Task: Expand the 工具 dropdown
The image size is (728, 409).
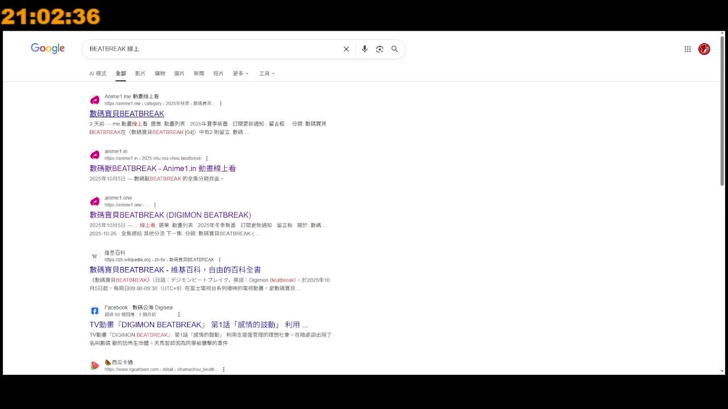Action: pos(267,73)
